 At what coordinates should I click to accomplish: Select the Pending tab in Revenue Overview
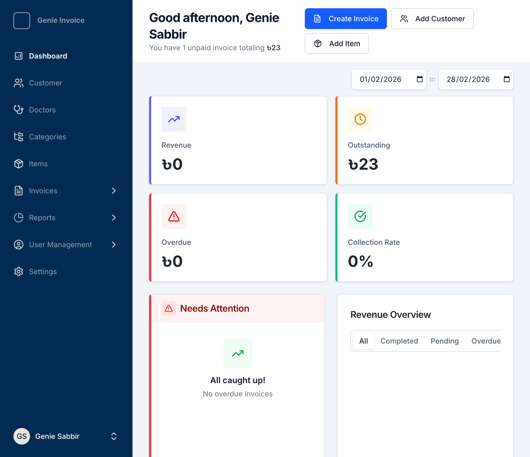[x=444, y=341]
